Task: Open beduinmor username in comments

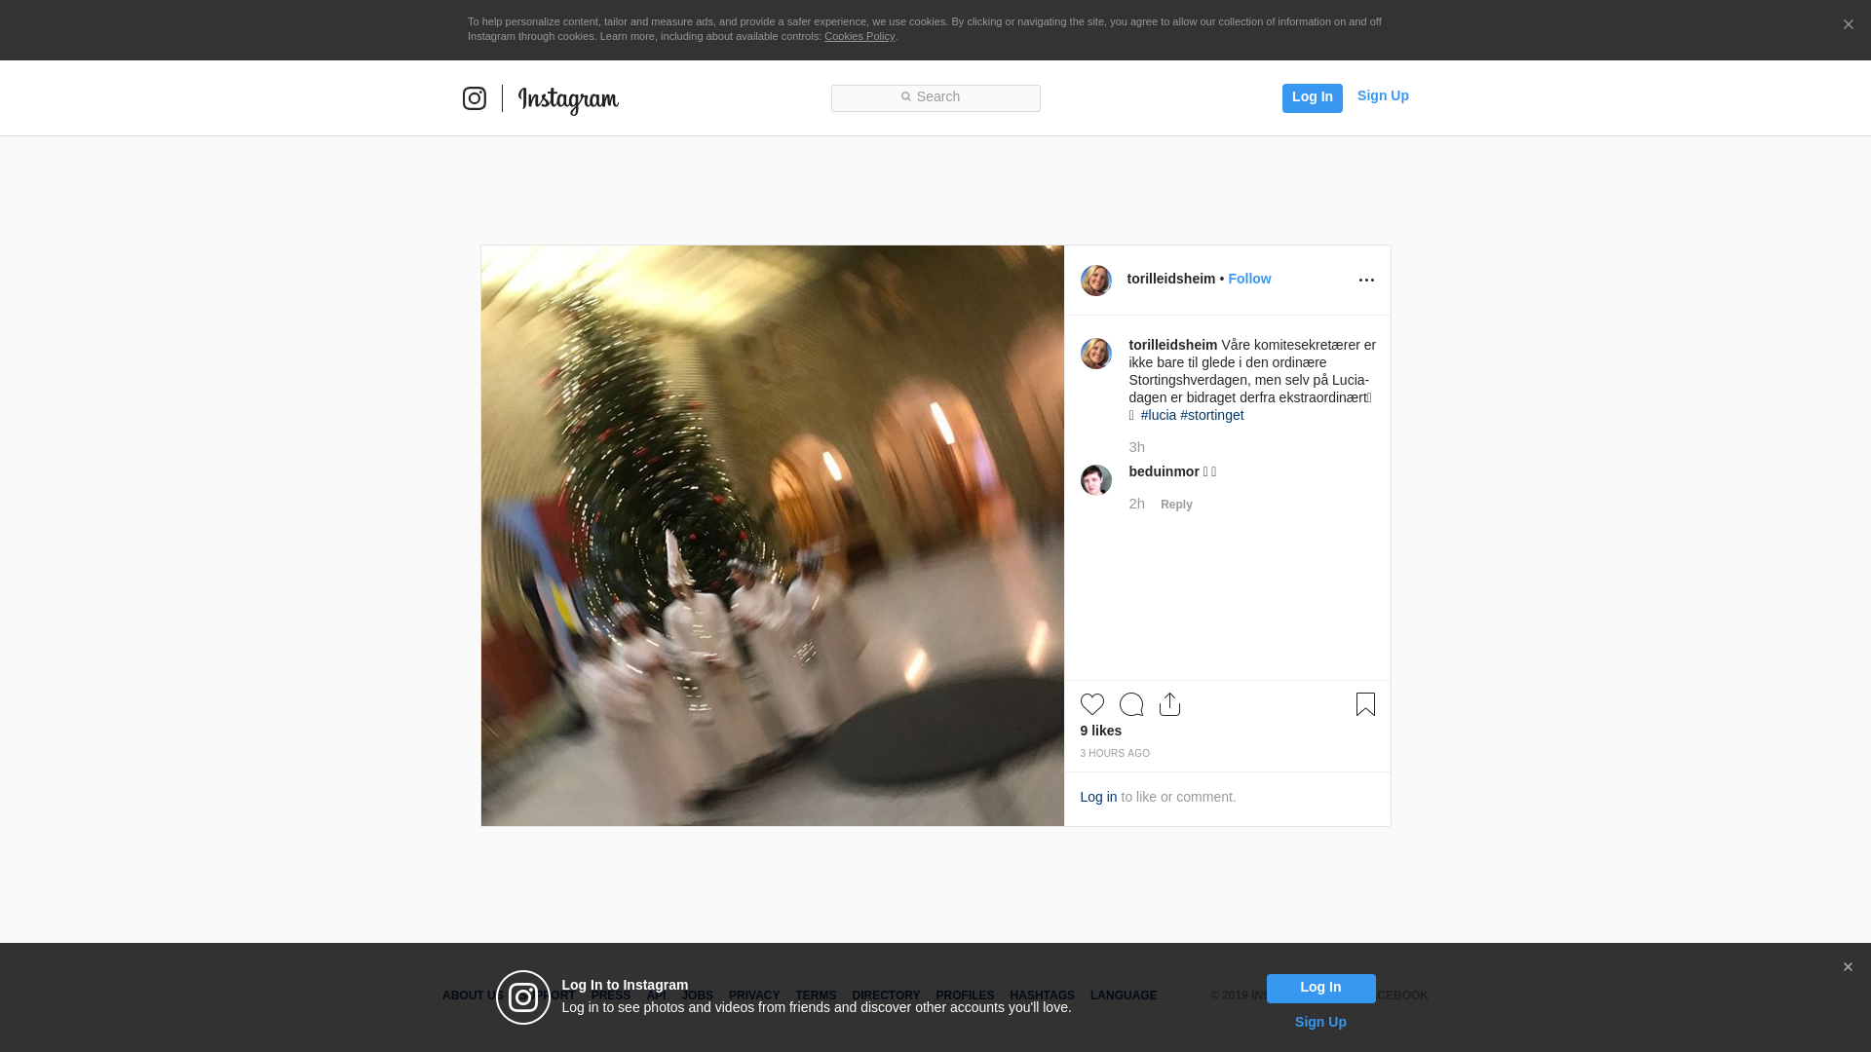Action: 1164,471
